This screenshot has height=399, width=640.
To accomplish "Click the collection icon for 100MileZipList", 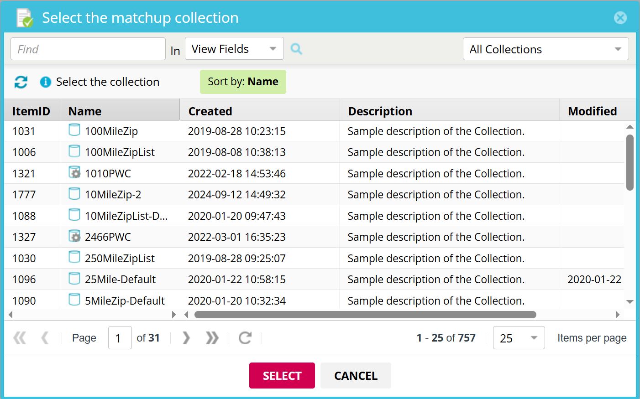I will point(74,151).
